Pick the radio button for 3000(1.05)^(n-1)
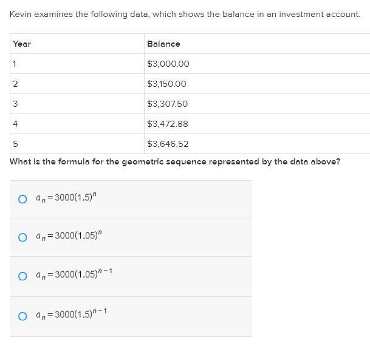Viewport: 370px width, 344px height. pyautogui.click(x=22, y=276)
